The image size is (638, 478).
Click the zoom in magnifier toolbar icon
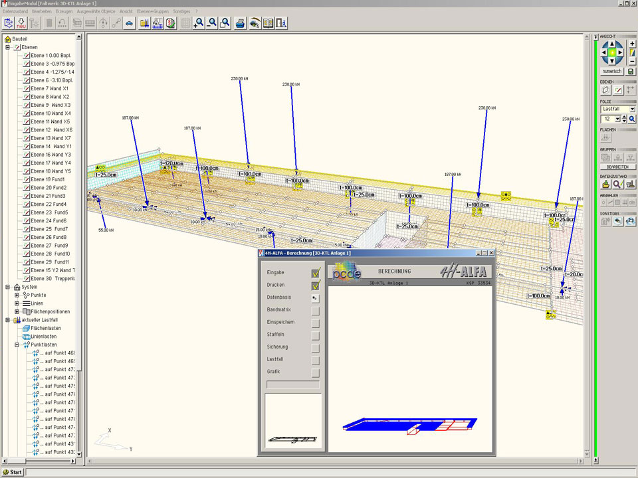[198, 23]
